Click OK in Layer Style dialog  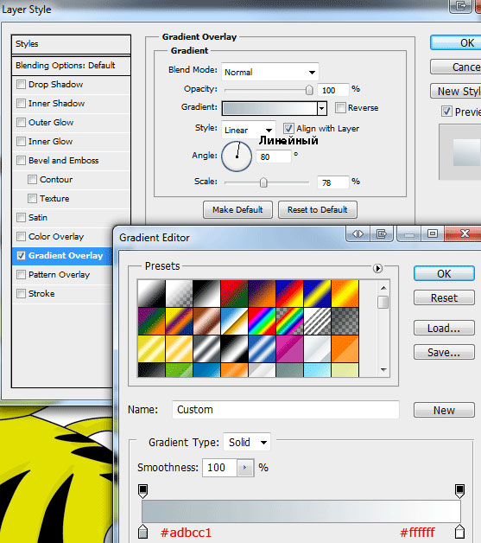457,42
